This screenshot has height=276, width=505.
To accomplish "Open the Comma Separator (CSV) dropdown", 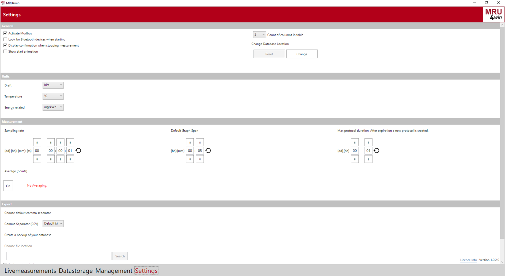I will pos(53,224).
